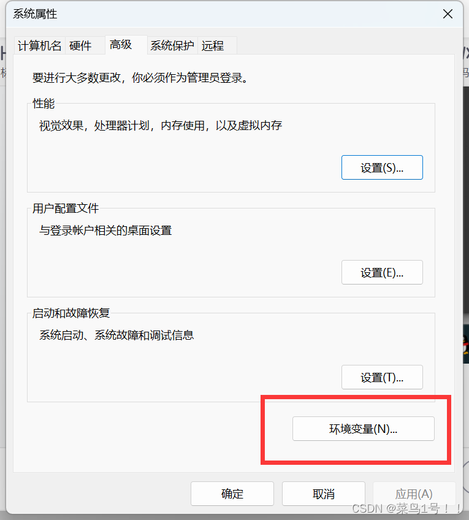Click the 性能 group label
This screenshot has width=469, height=520.
(44, 104)
